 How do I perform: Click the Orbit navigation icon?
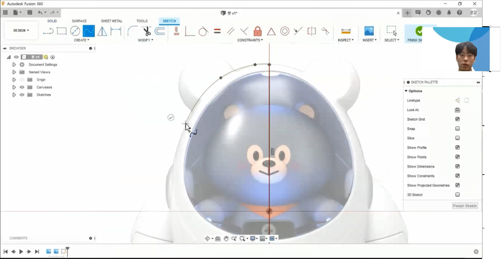208,239
